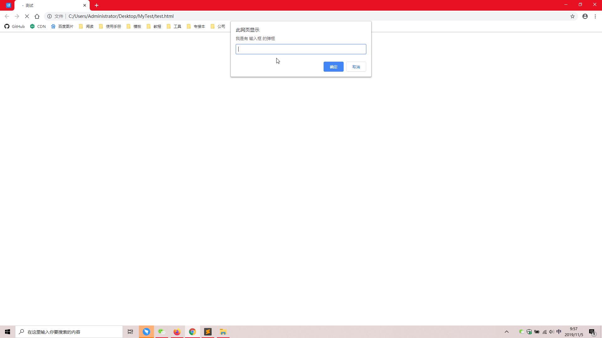Click the browser forward arrow
The height and width of the screenshot is (338, 602).
[17, 16]
